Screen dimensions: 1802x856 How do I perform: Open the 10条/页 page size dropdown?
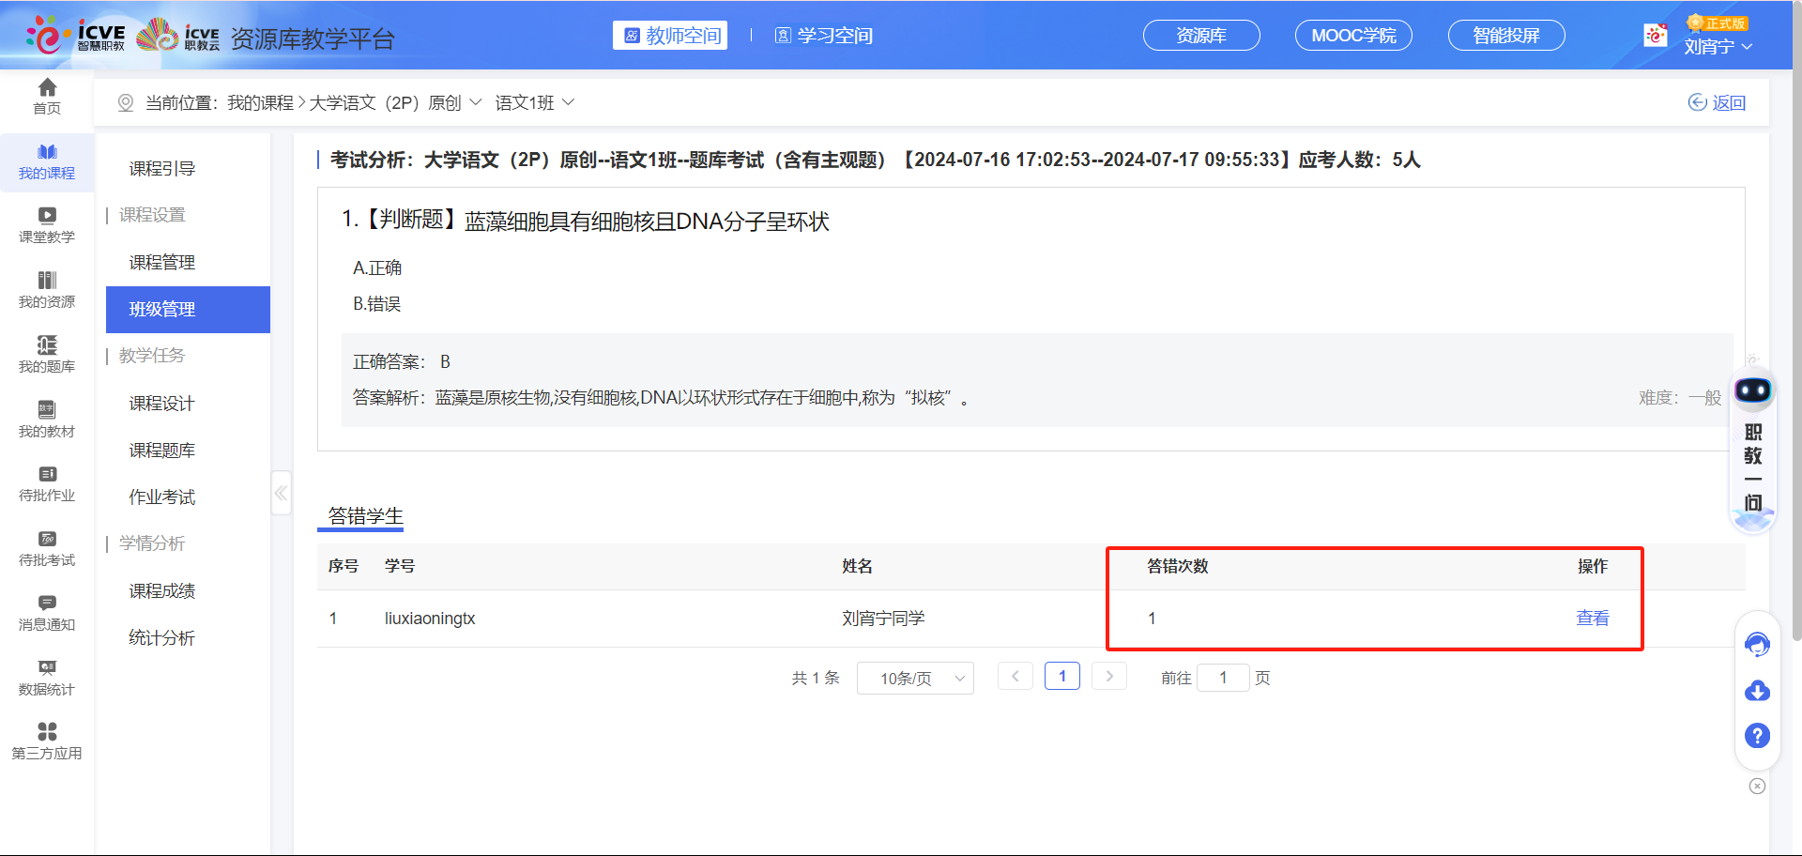pos(914,678)
